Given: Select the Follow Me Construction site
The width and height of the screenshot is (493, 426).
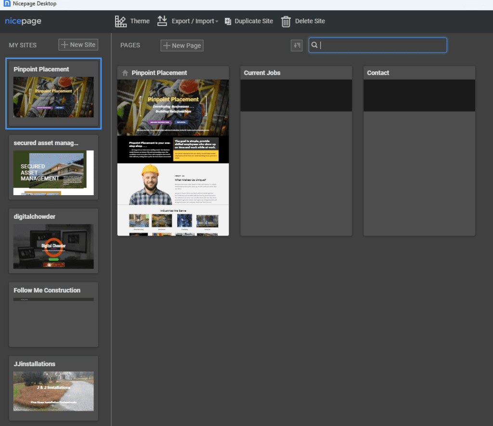Looking at the screenshot, I should (x=53, y=315).
